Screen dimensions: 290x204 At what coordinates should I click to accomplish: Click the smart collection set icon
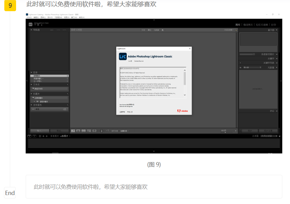(37, 102)
